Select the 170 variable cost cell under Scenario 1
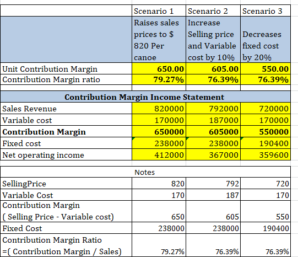This screenshot has height=257, width=298. click(159, 195)
